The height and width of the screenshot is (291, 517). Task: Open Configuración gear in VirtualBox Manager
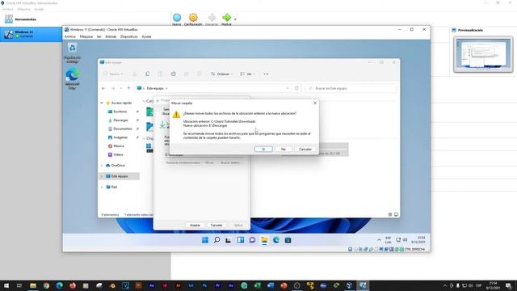click(193, 19)
